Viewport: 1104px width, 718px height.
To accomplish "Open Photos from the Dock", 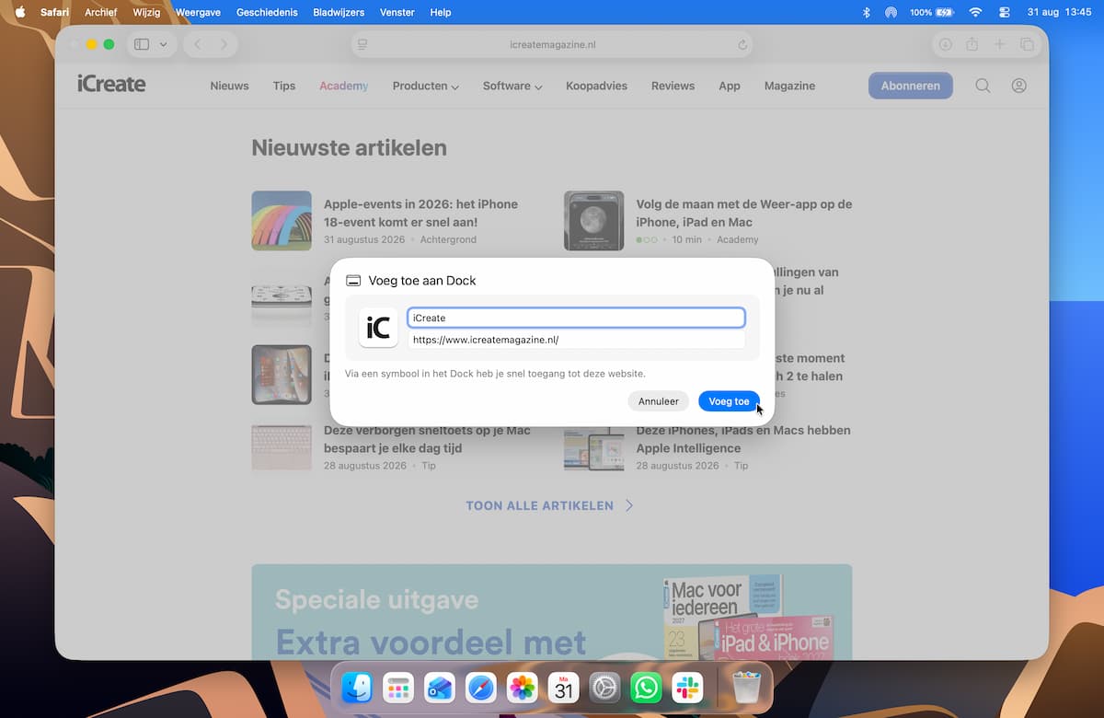I will 523,688.
